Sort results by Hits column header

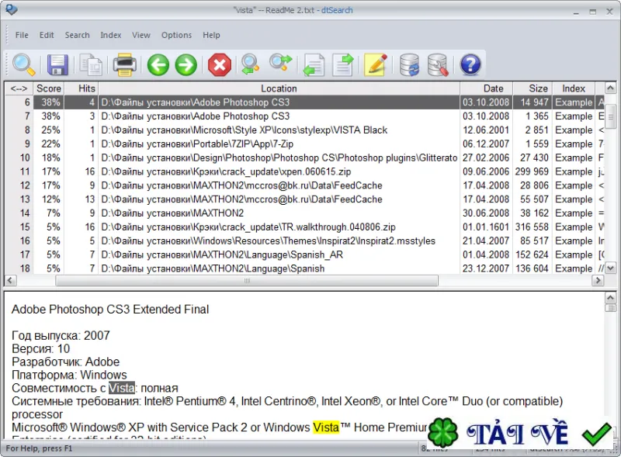[x=82, y=88]
